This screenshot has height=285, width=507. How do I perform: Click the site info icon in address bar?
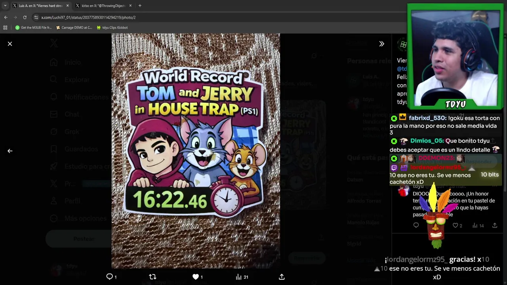pos(36,17)
